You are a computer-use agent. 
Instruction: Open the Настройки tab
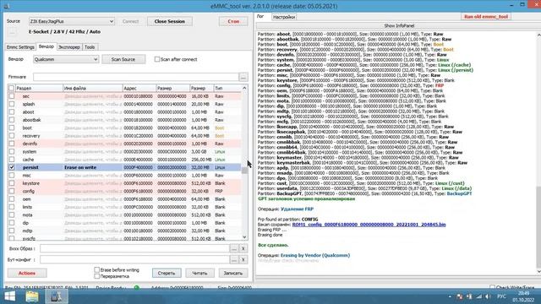click(284, 17)
